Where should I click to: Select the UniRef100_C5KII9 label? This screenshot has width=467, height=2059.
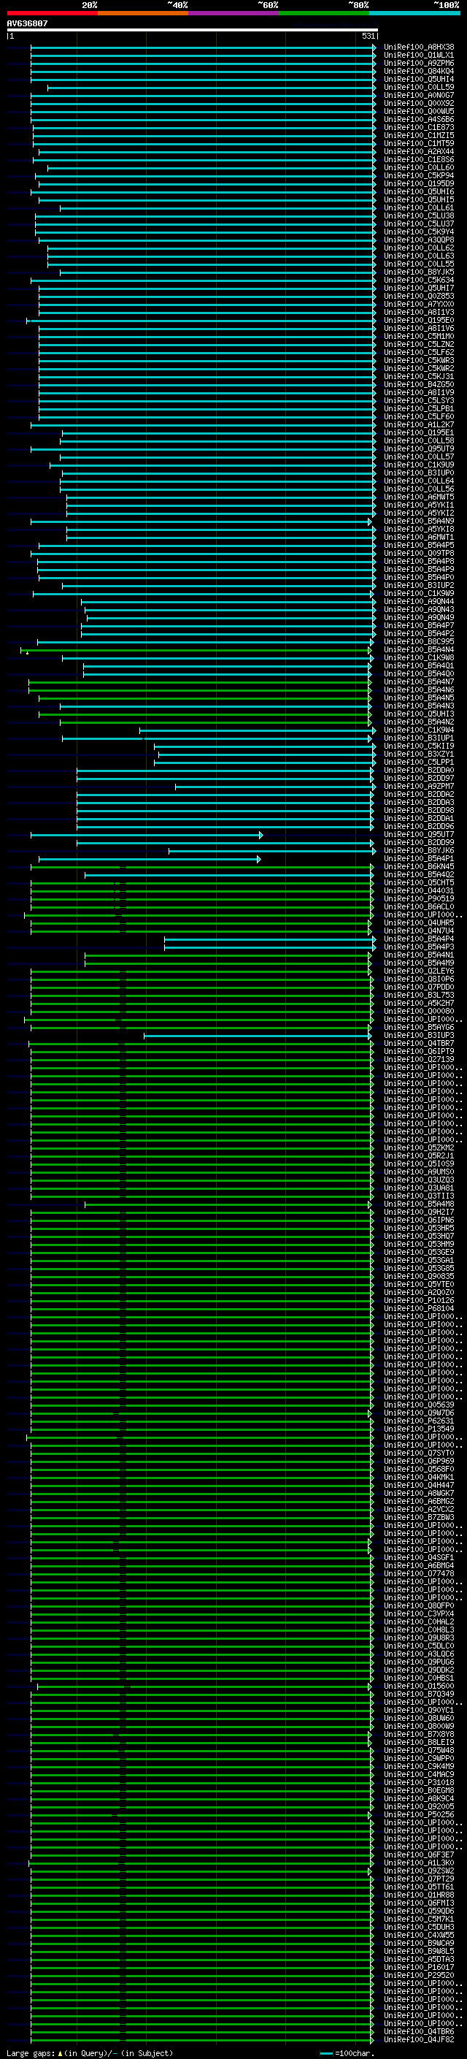pyautogui.click(x=419, y=746)
